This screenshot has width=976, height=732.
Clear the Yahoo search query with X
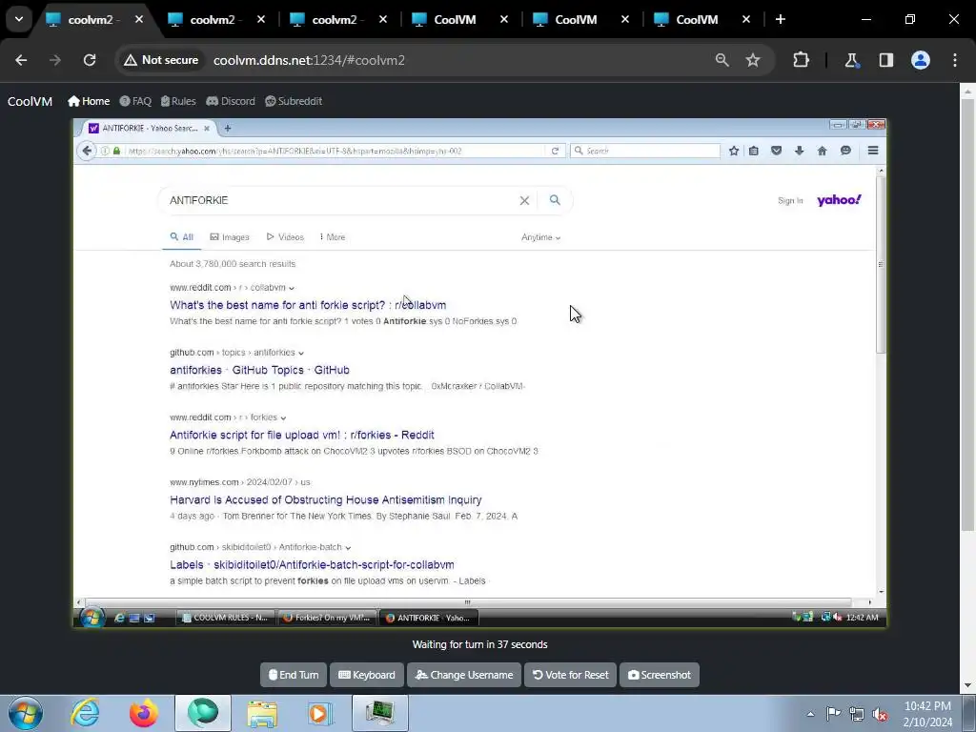coord(525,200)
